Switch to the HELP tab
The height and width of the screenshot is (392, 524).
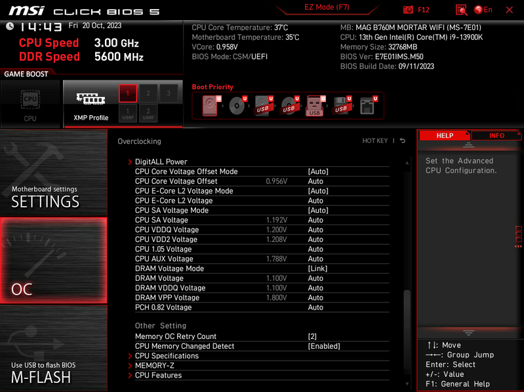coord(445,135)
